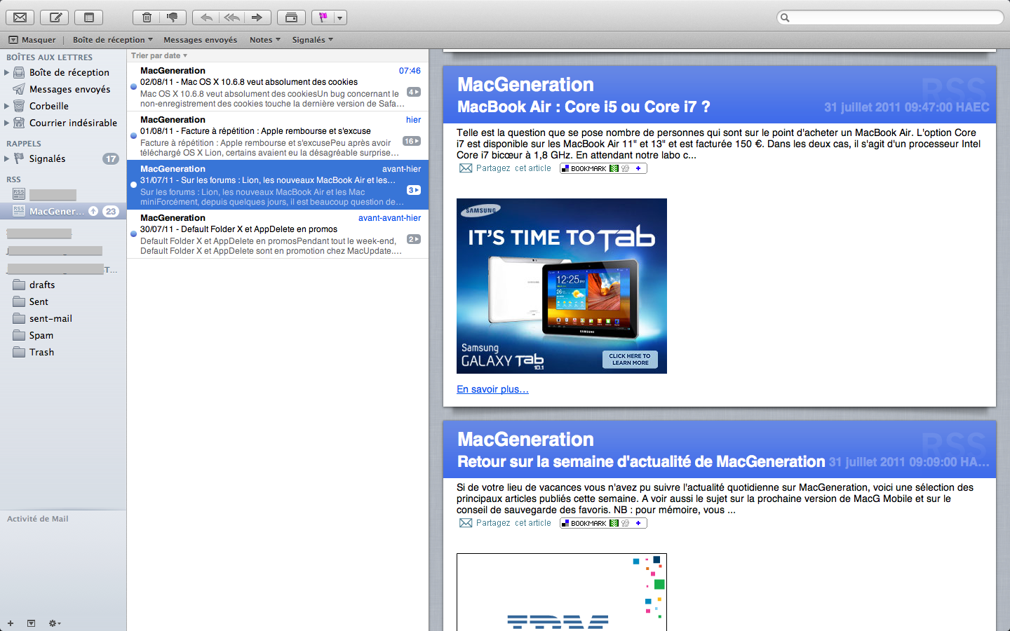Click the Signalés count badge 17
1010x631 pixels.
point(111,158)
